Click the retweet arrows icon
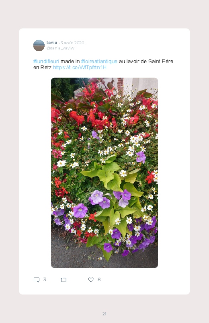Screen dimensions: 209x323 pos(64,280)
